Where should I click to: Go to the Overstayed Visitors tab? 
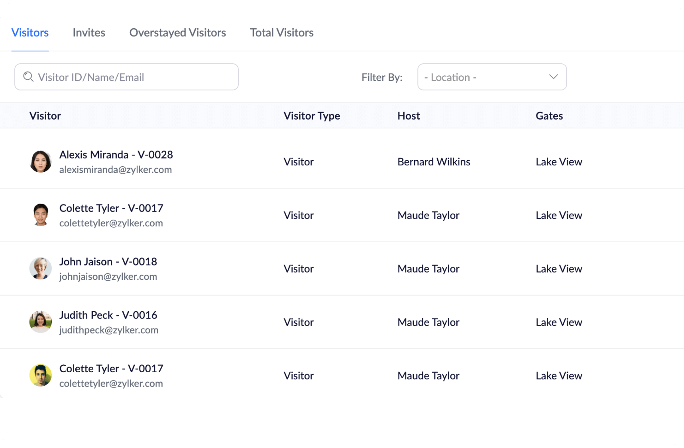coord(177,33)
